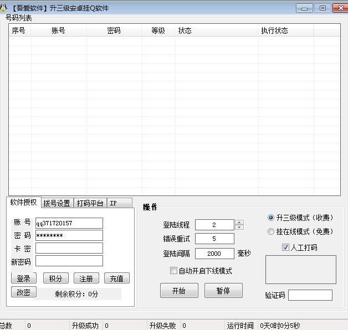Viewport: 348px width, 330px height.
Task: Click the 操作 section heading
Action: 150,207
